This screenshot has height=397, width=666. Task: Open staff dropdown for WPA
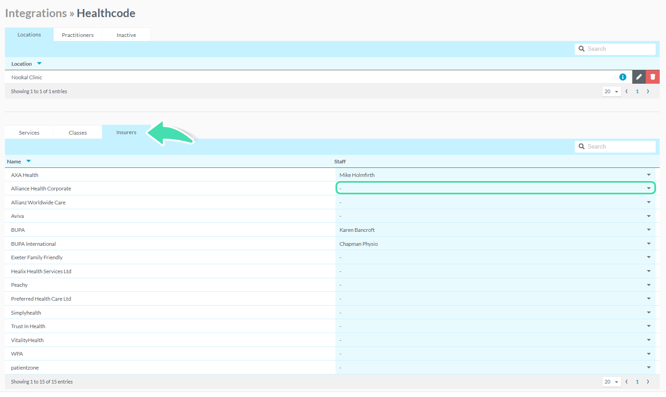[x=495, y=354]
